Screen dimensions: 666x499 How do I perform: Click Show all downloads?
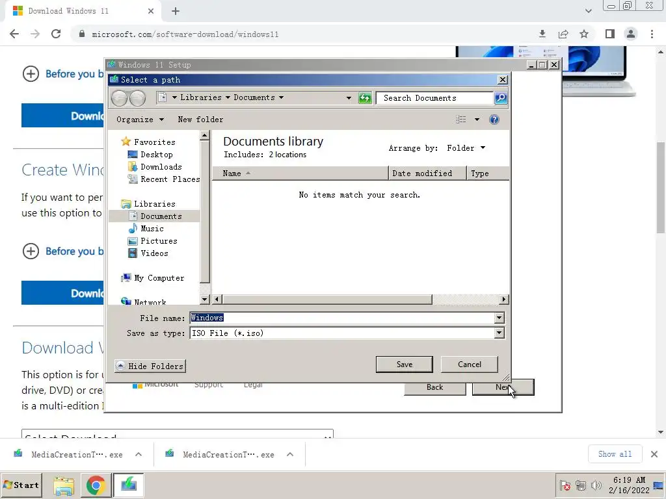pyautogui.click(x=615, y=454)
